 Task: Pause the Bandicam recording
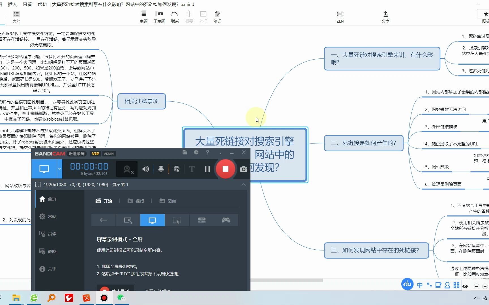[207, 169]
